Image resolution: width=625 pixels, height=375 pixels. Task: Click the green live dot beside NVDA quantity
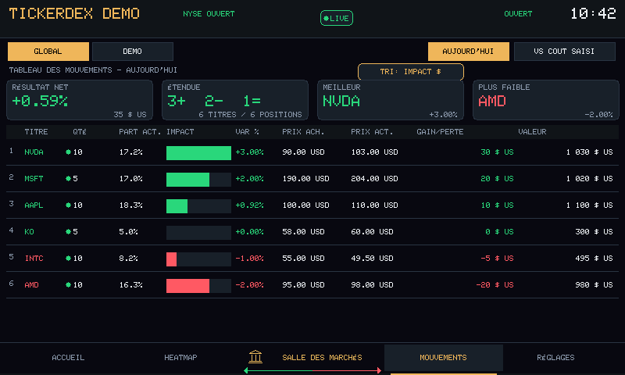click(68, 152)
